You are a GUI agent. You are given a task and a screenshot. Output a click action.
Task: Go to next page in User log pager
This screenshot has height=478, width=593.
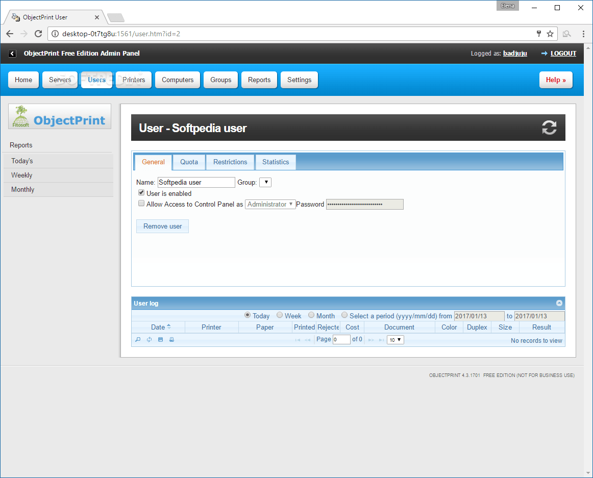click(371, 340)
